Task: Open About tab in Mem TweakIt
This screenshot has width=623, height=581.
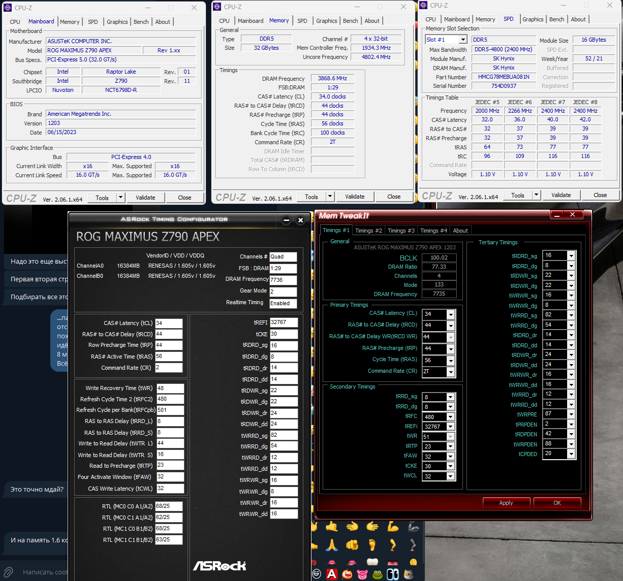Action: (x=460, y=231)
